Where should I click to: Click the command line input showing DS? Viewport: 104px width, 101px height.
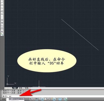tap(53, 96)
